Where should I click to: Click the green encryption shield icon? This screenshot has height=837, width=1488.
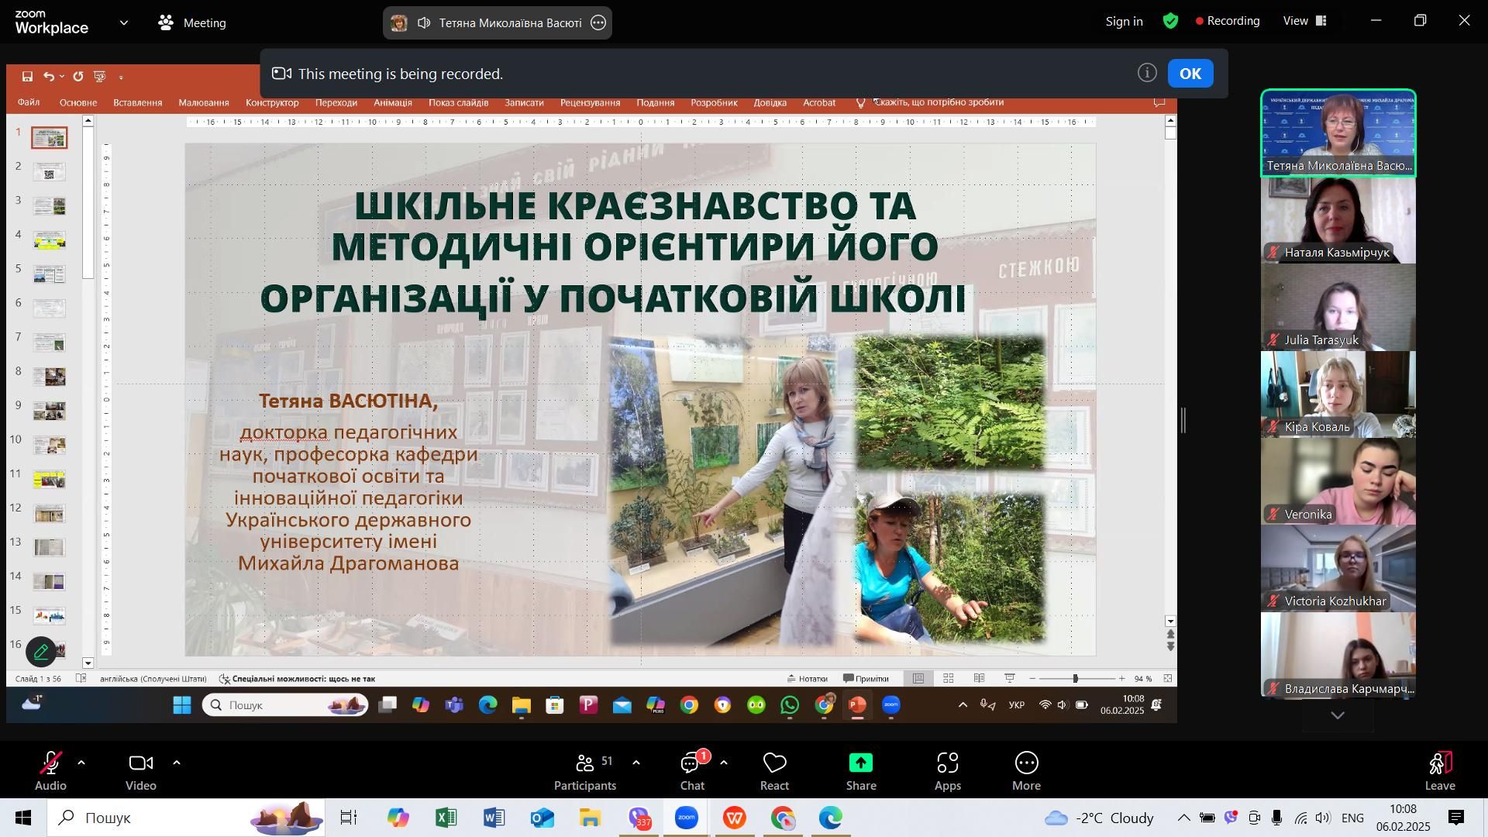(1170, 21)
